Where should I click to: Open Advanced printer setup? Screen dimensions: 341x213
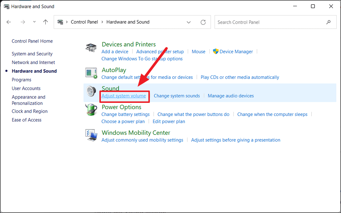(x=160, y=52)
